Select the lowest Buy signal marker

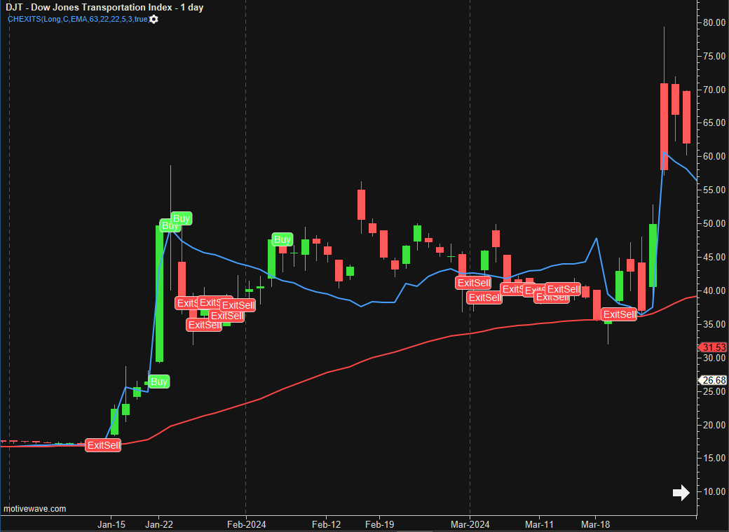[159, 381]
